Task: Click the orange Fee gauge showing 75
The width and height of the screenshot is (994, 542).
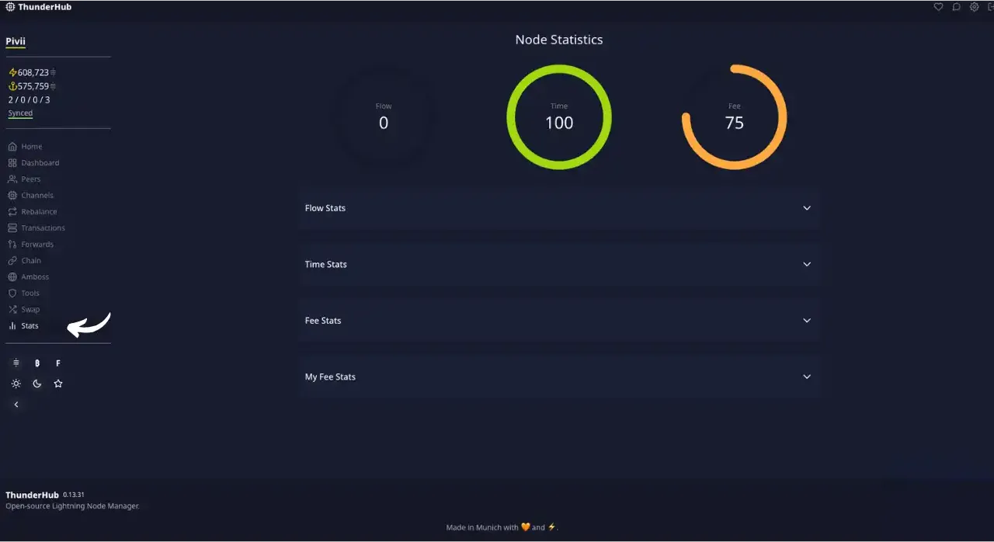Action: pos(735,117)
